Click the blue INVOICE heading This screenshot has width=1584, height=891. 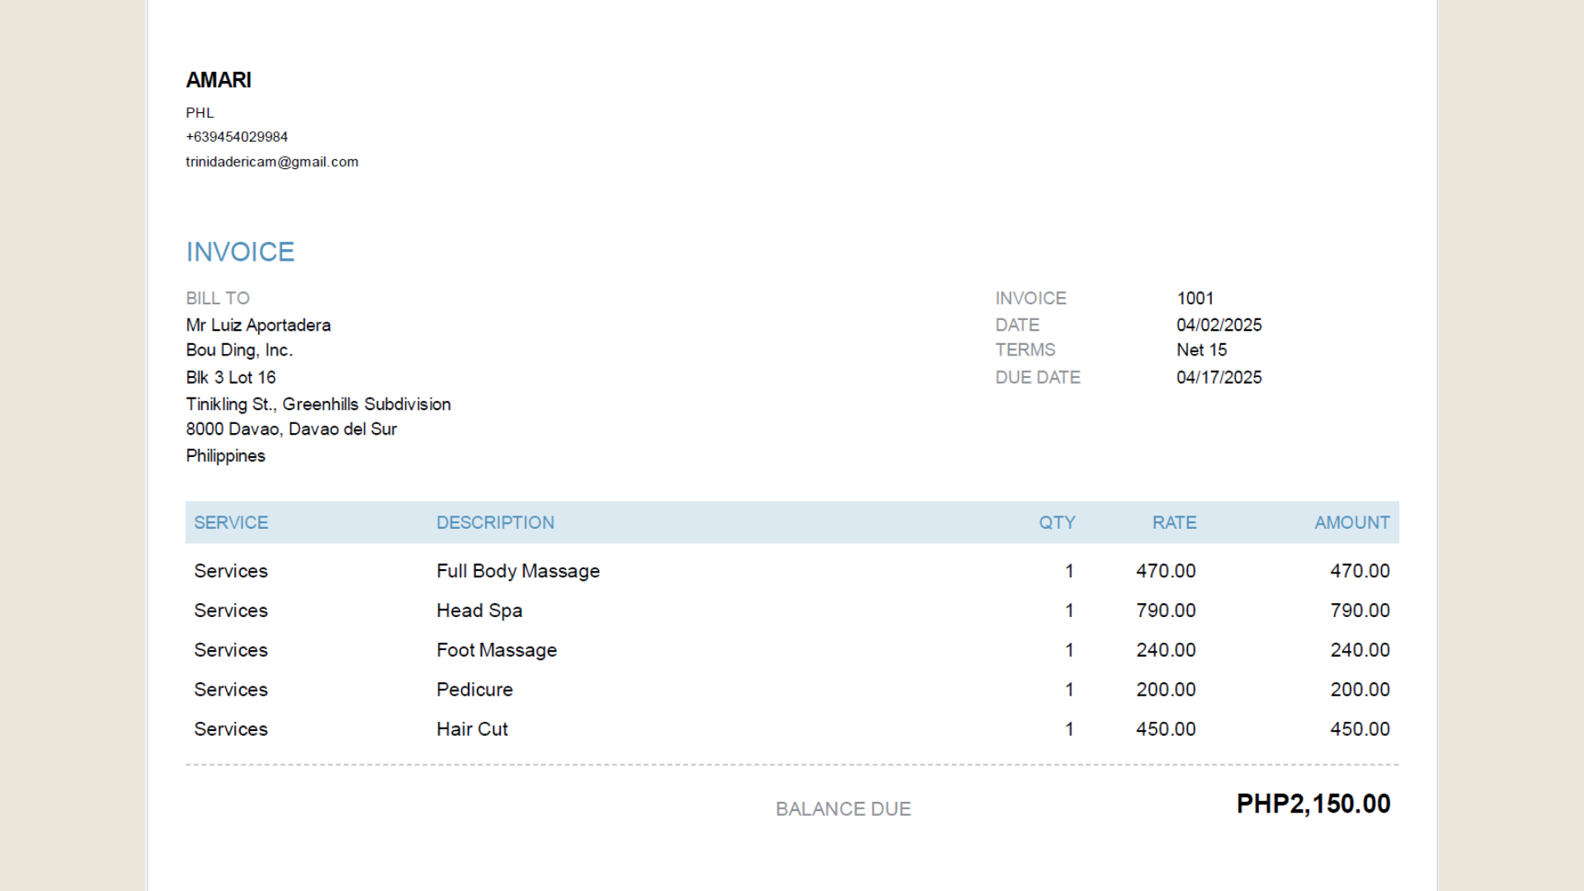pos(240,252)
